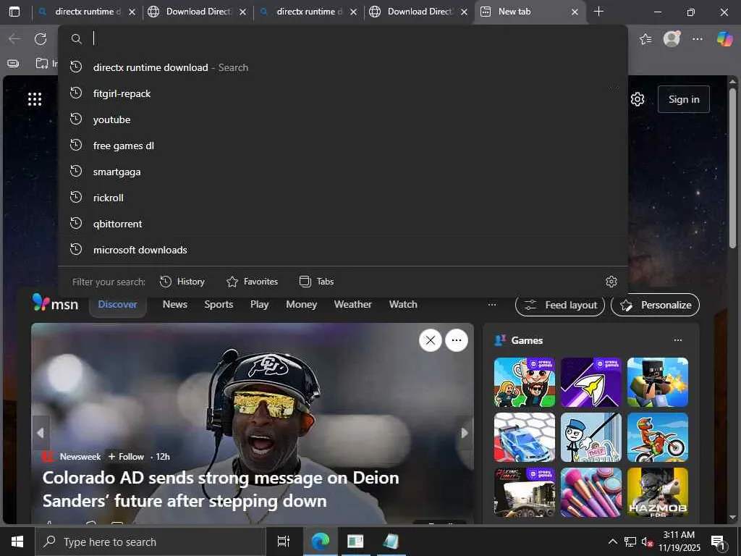Refresh the page with the reload icon

41,39
